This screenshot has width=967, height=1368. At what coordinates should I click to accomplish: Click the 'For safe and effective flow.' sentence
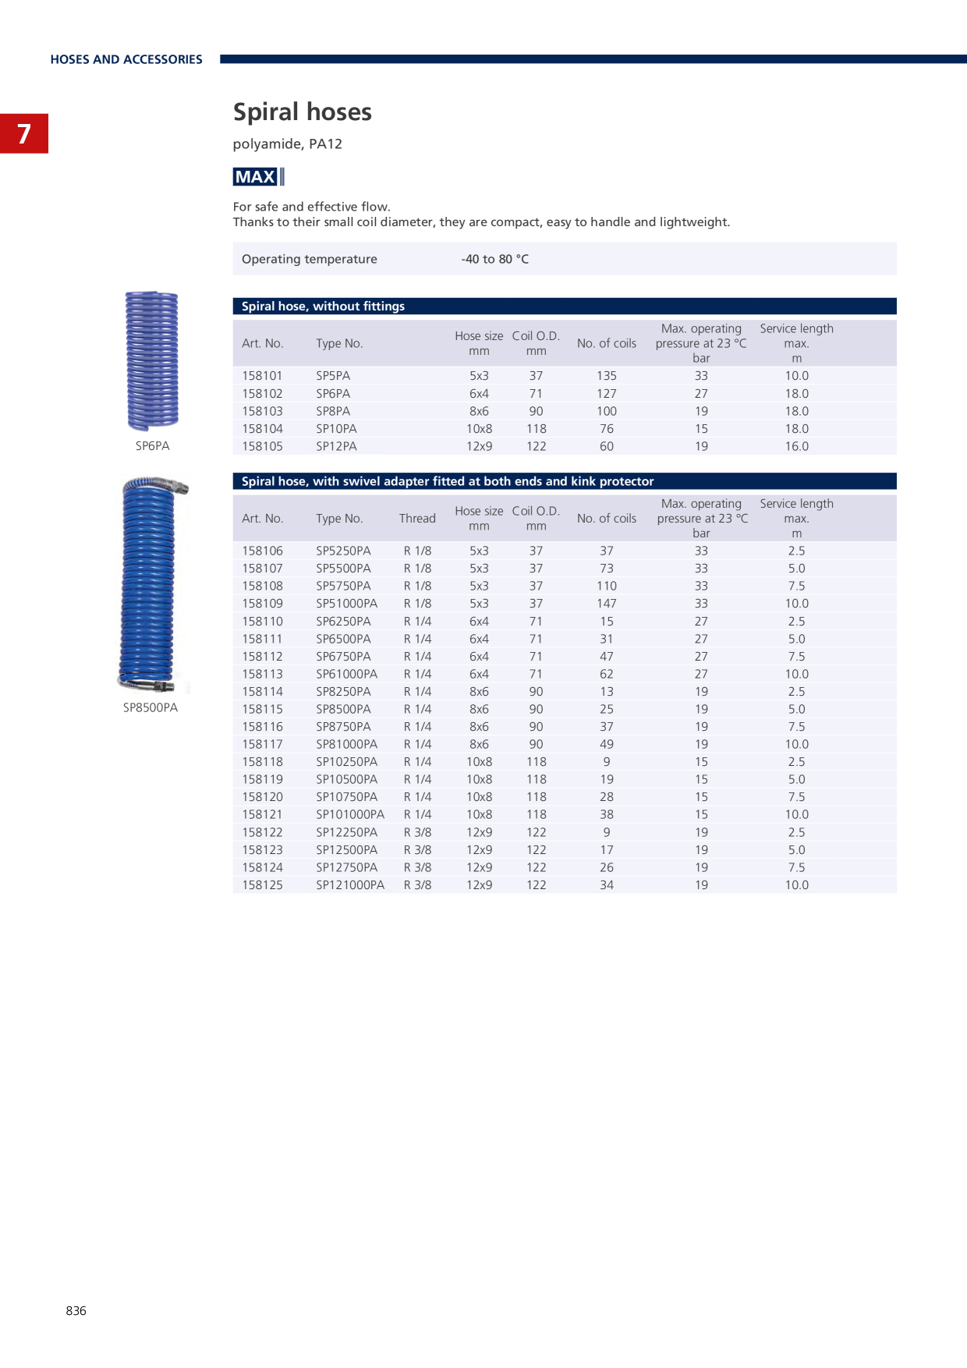[312, 207]
